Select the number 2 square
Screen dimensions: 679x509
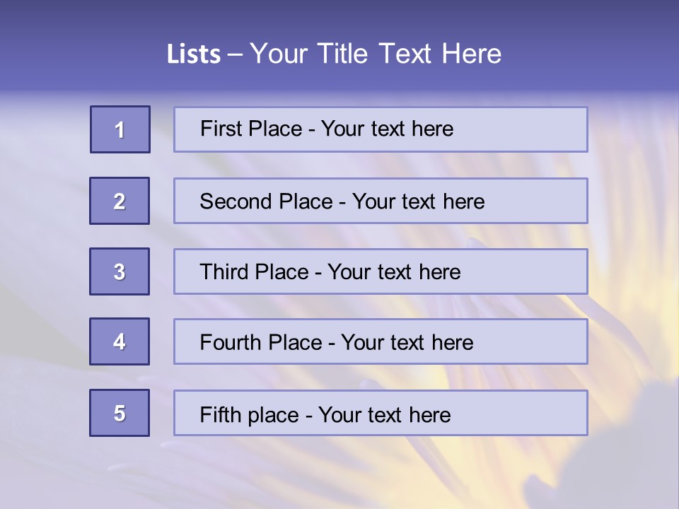pyautogui.click(x=120, y=201)
